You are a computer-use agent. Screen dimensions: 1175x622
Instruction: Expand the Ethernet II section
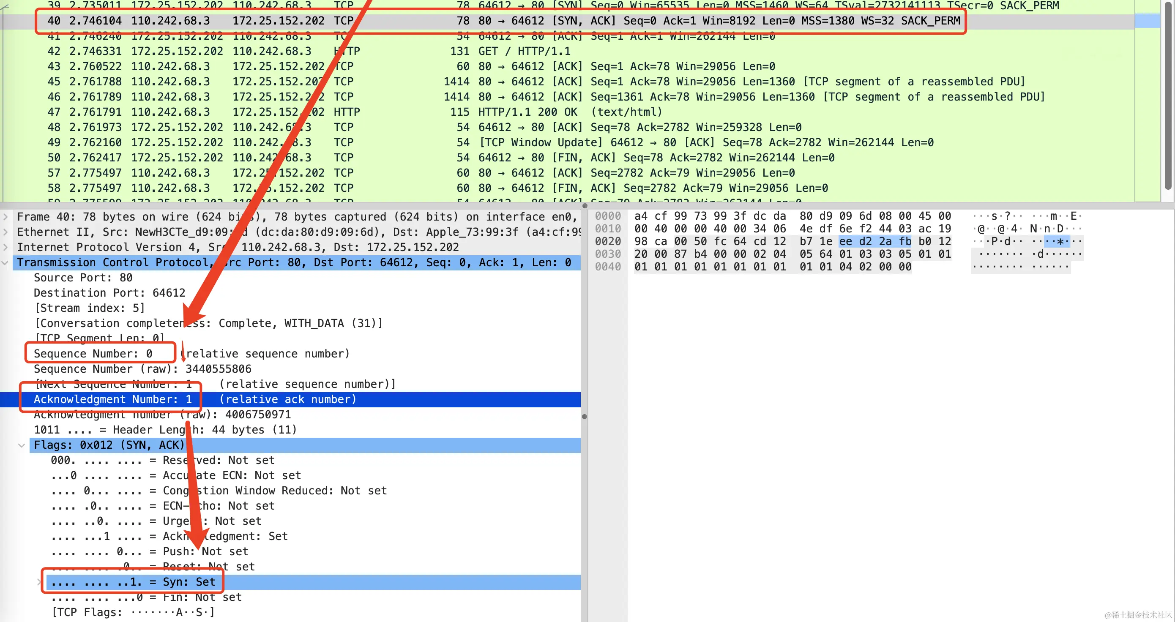tap(5, 232)
